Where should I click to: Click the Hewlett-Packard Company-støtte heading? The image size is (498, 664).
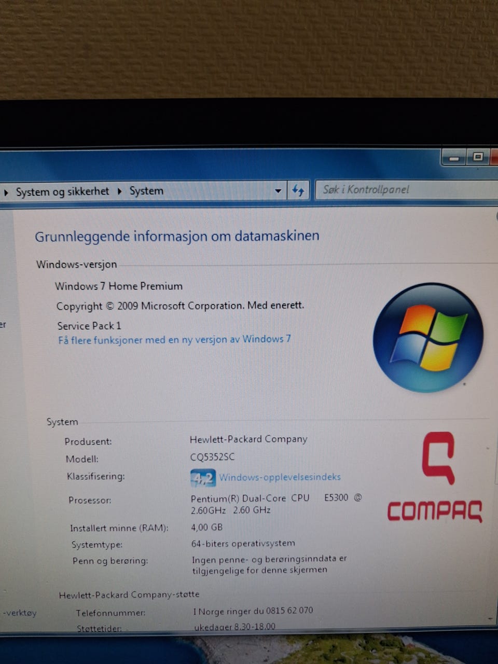coord(129,594)
